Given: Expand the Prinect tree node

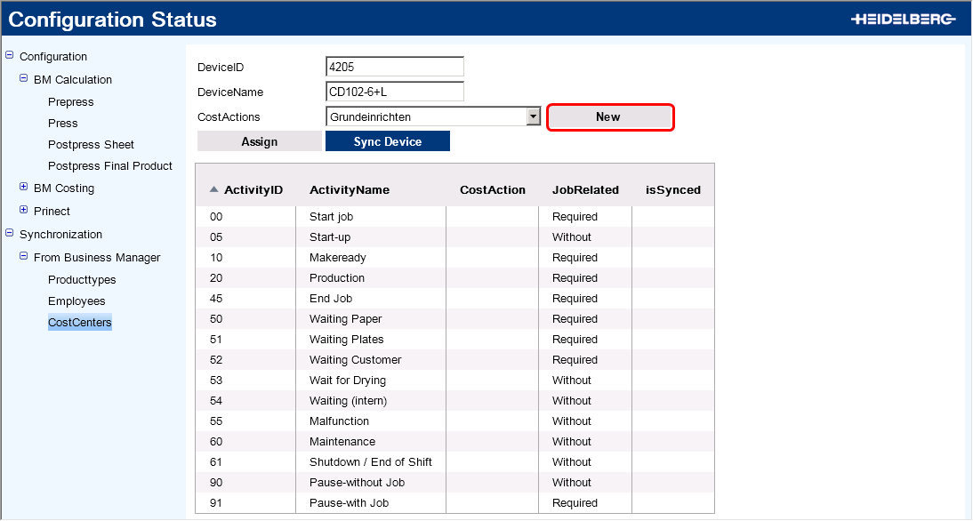Looking at the screenshot, I should point(24,210).
